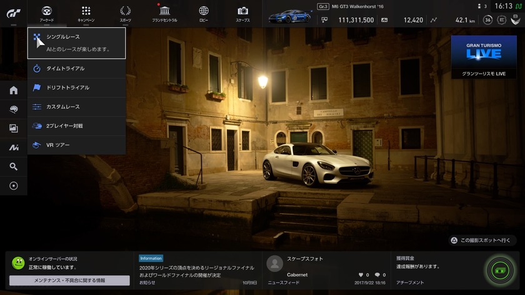Screen dimensions: 525x295
Task: Click the friends online count icon
Action: (479, 6)
